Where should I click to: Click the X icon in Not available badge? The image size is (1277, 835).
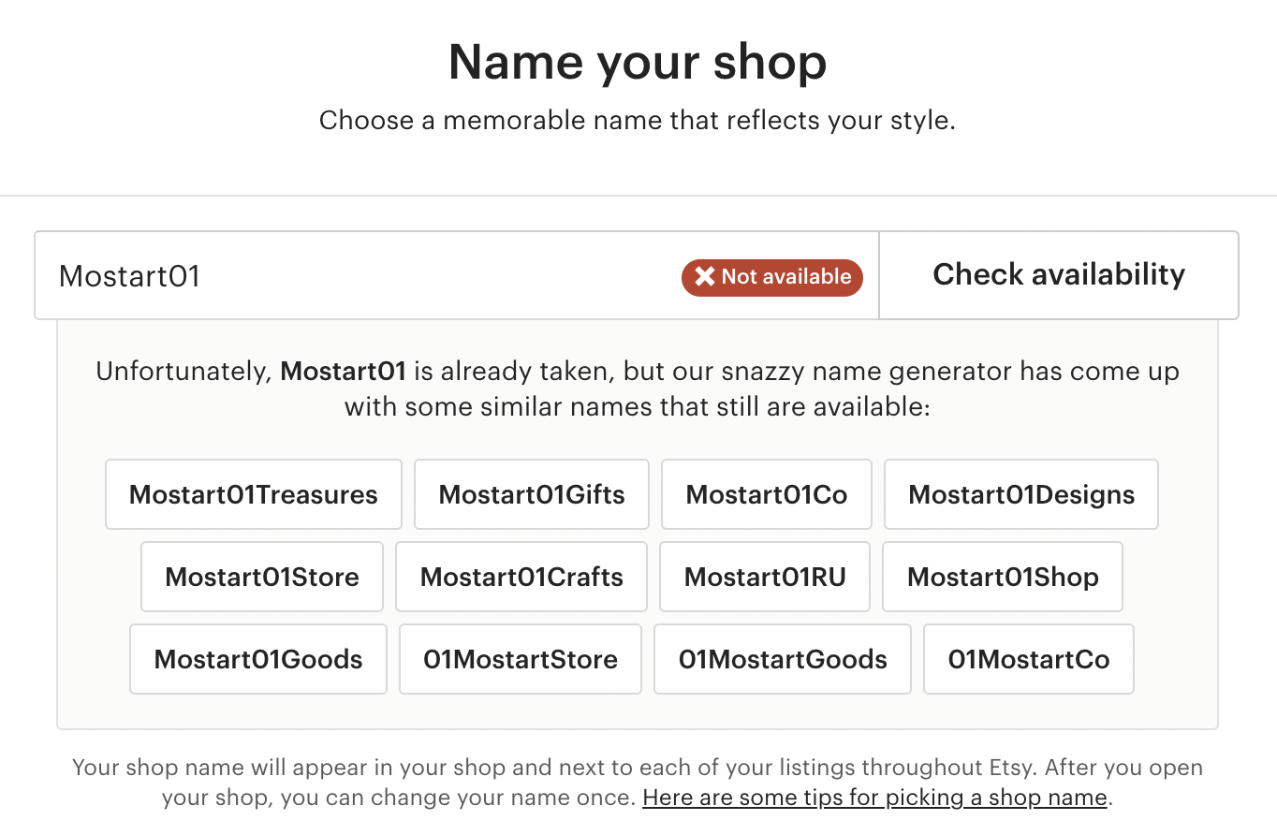pos(705,277)
